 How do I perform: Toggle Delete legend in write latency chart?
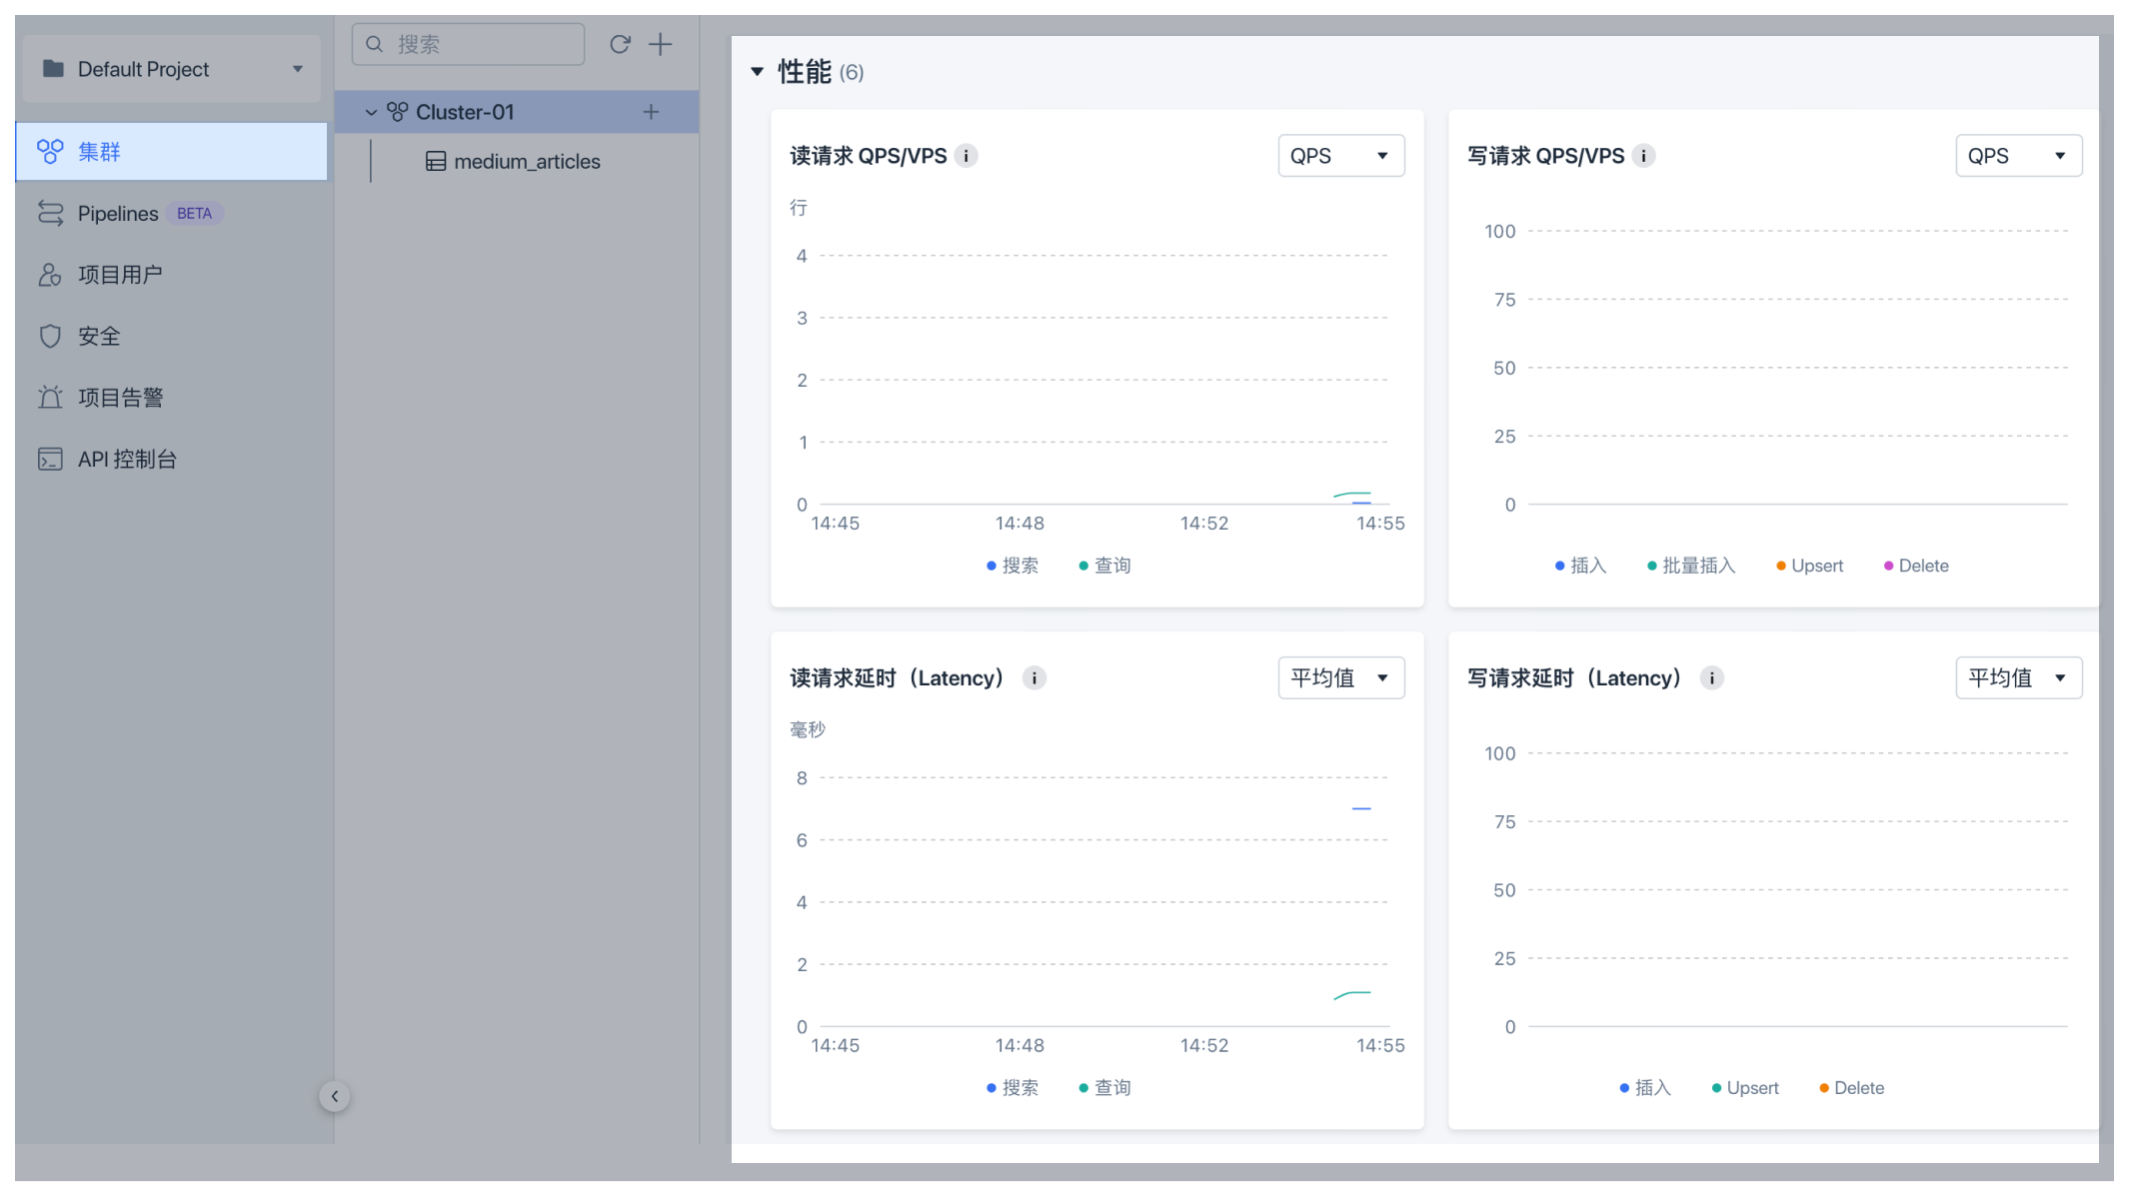[1851, 1088]
